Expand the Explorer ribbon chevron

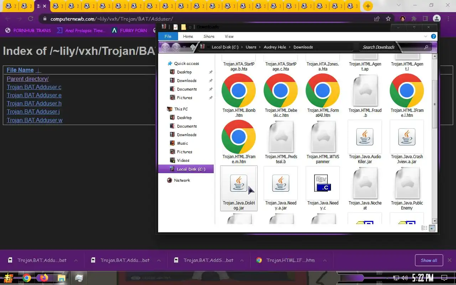425,36
